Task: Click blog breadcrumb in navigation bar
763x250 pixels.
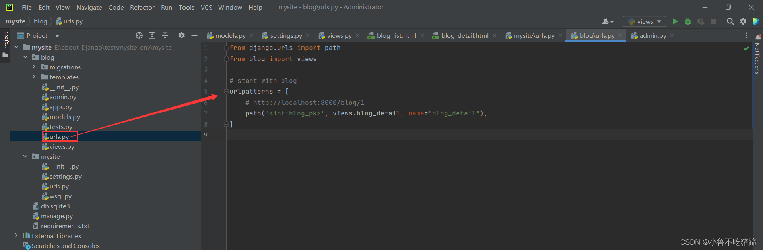Action: 40,21
